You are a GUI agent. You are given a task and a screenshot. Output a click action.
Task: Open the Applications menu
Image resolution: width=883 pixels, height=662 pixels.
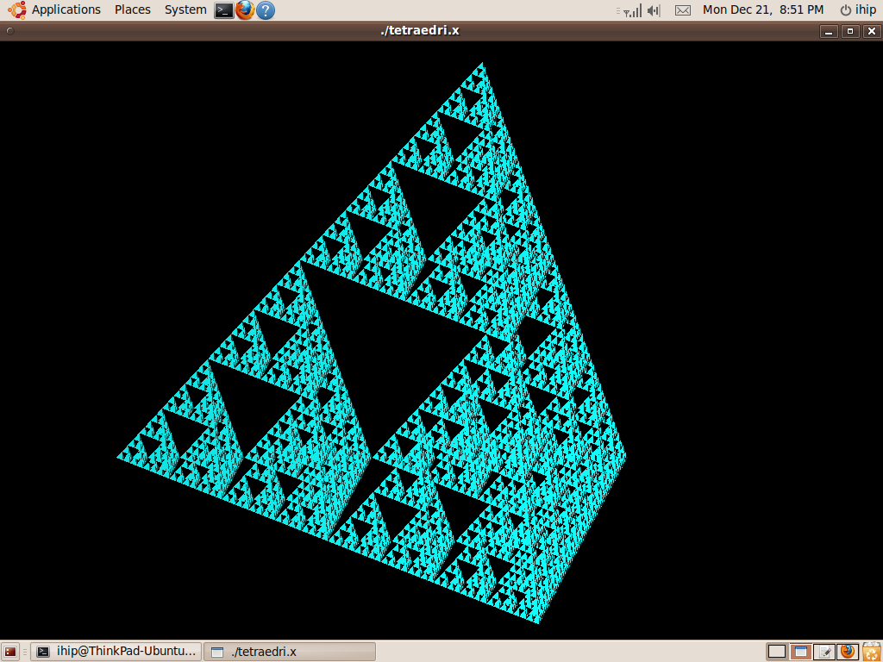click(x=56, y=9)
